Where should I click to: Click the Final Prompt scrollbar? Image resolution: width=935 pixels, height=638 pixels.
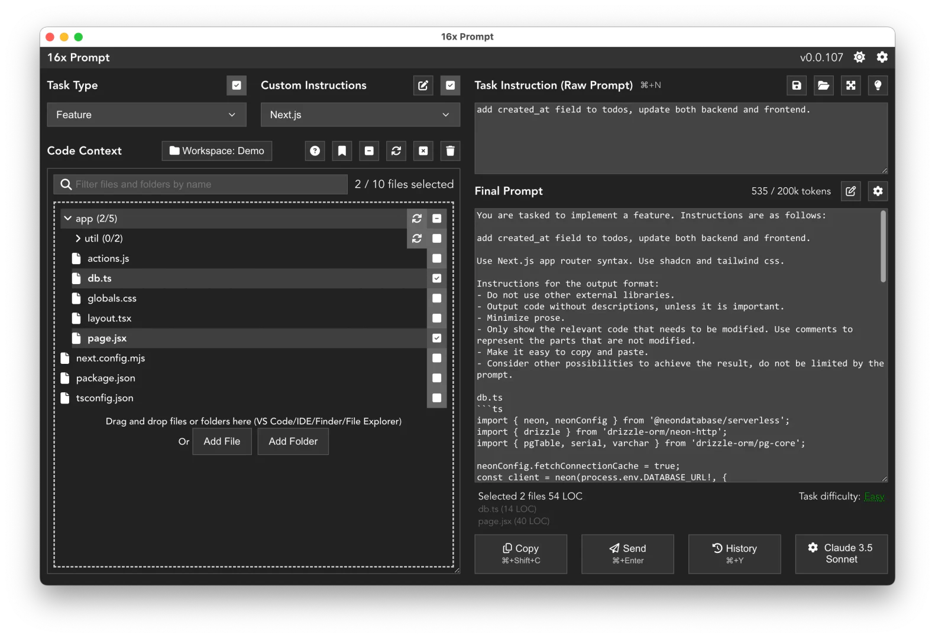click(884, 246)
